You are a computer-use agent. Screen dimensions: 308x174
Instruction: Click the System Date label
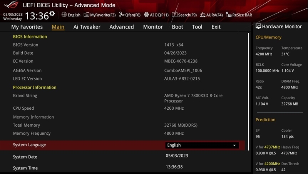(x=25, y=157)
